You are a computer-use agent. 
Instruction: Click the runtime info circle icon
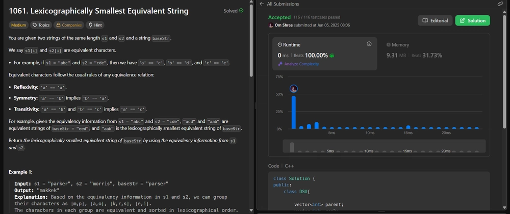(369, 44)
